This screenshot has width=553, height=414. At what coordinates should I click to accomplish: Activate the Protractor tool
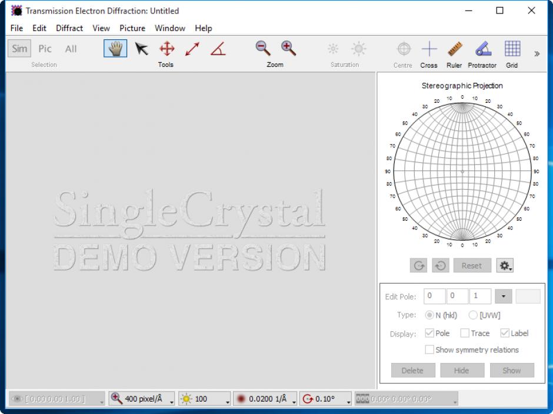click(x=484, y=49)
